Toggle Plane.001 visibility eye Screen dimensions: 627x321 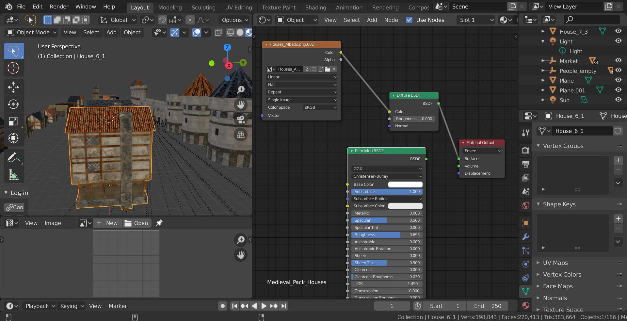tap(618, 90)
